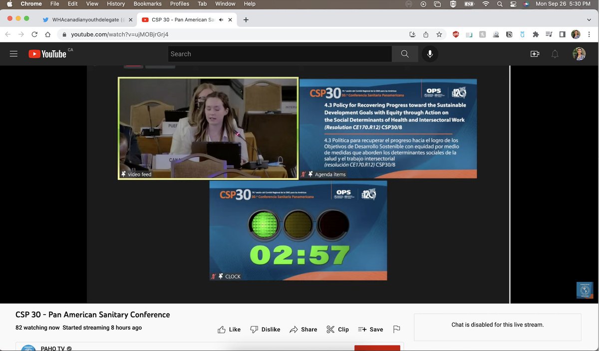Image resolution: width=599 pixels, height=351 pixels.
Task: Toggle Chrome's side panel icon
Action: [x=563, y=34]
